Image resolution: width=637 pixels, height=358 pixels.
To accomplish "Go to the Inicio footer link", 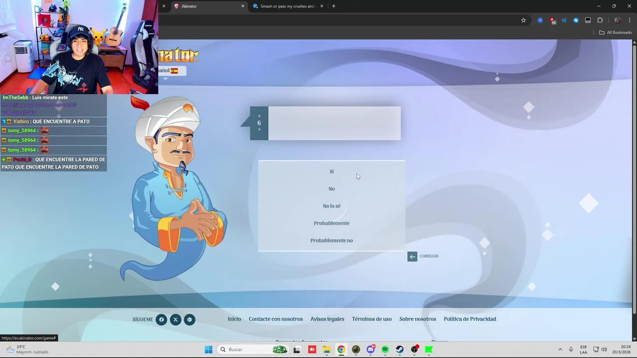I will tap(234, 319).
